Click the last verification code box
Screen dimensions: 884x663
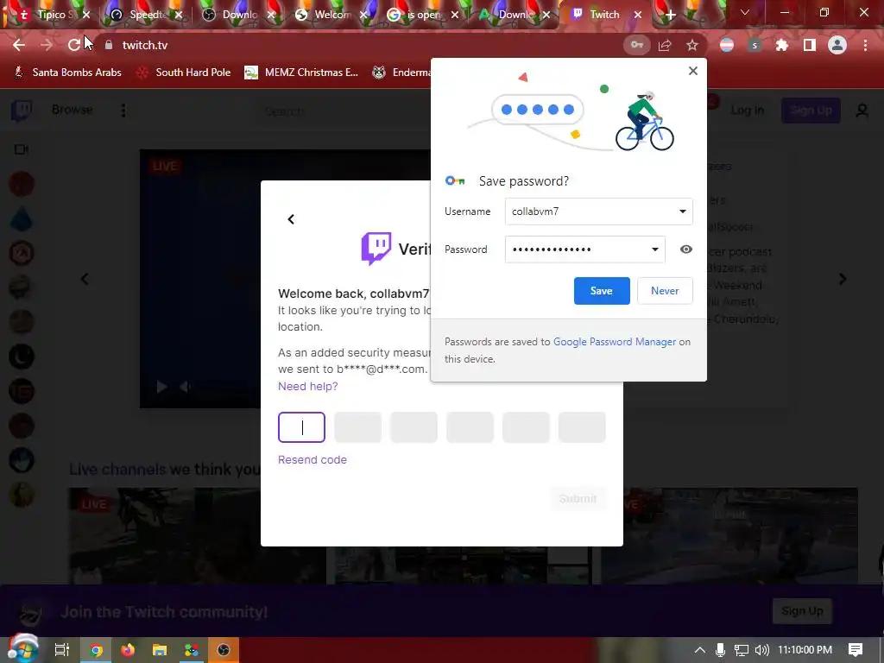click(x=582, y=427)
